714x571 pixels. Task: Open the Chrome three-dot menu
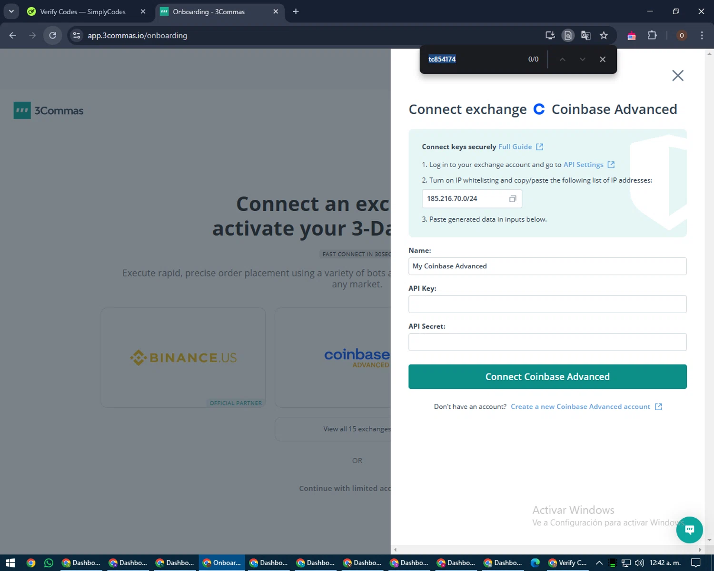tap(702, 35)
